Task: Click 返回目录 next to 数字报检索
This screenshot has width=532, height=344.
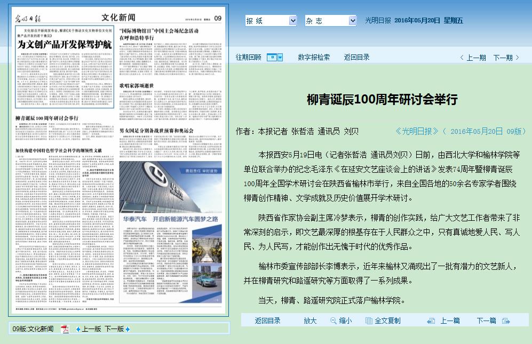Action: 356,58
